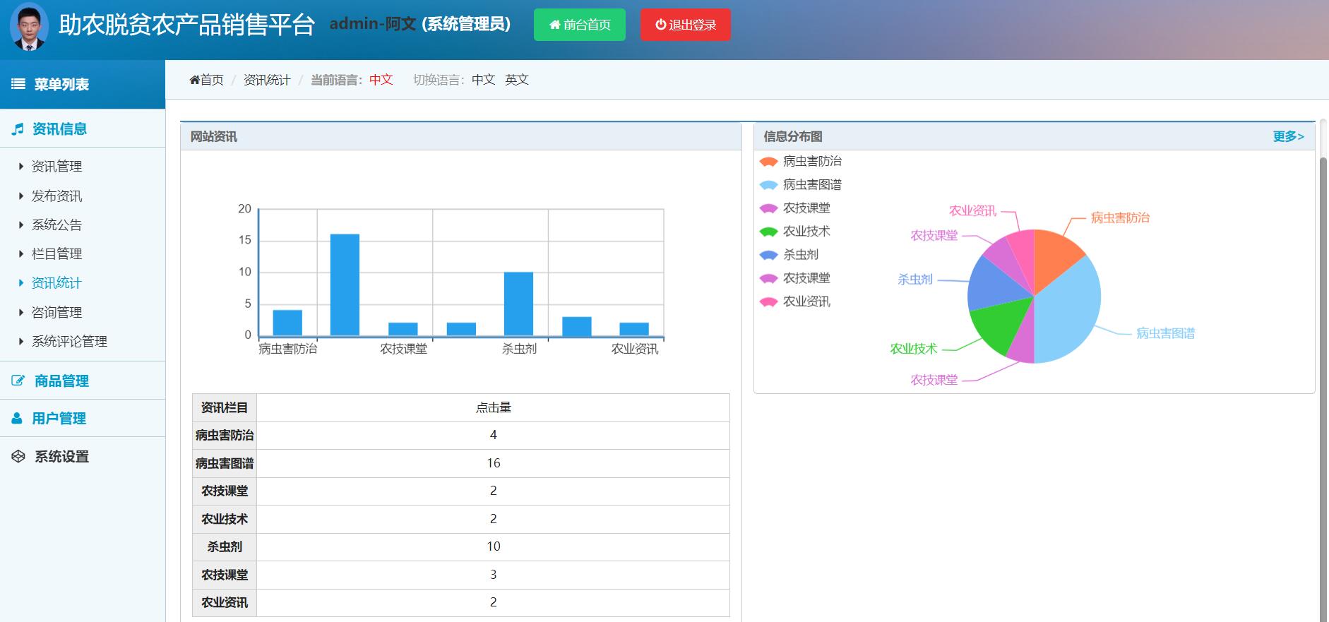This screenshot has height=622, width=1329.
Task: Click the 病虫害图谱 table row label
Action: [225, 463]
